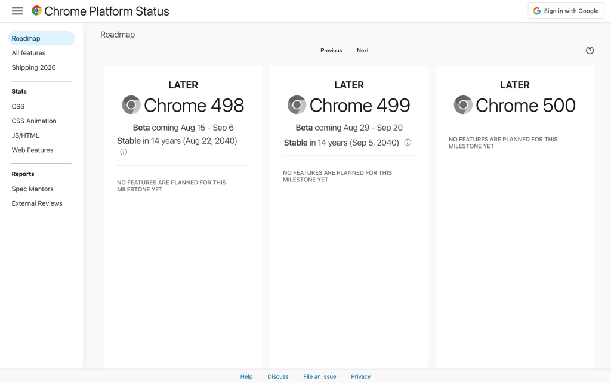This screenshot has height=383, width=611.
Task: Sign in with Google
Action: point(566,11)
